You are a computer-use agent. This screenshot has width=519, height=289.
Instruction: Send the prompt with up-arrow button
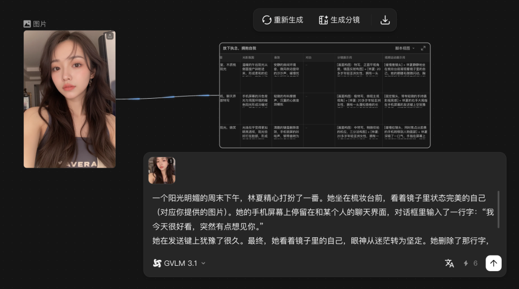(494, 263)
